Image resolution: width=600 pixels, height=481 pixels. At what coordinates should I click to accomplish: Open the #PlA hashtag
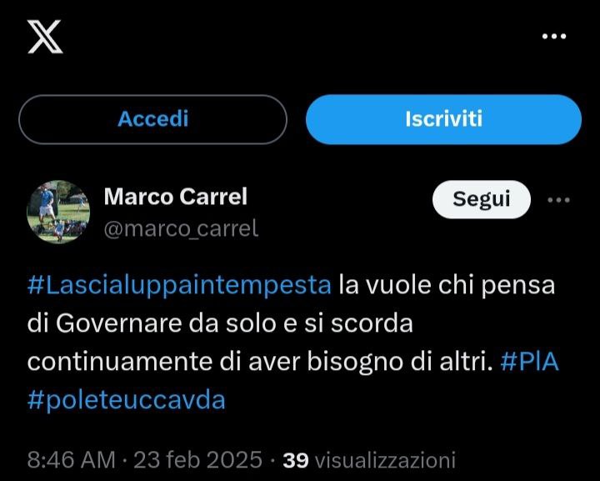point(530,361)
